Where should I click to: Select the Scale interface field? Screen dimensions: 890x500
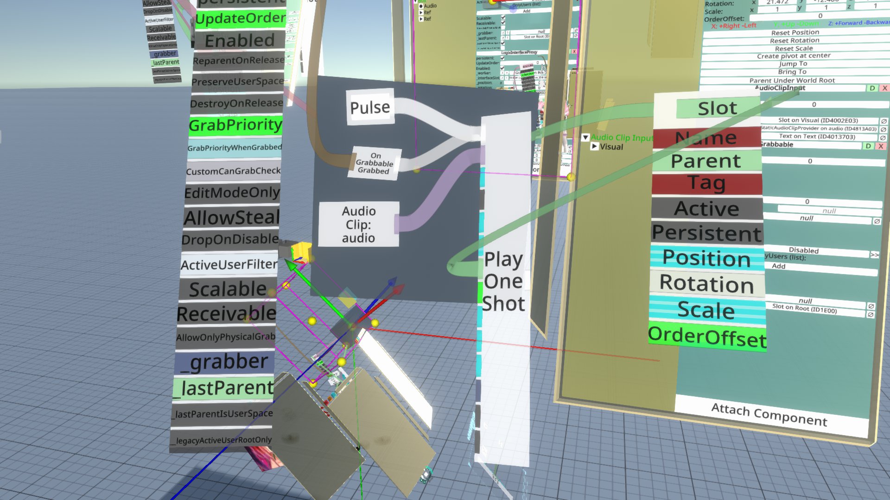coord(706,310)
